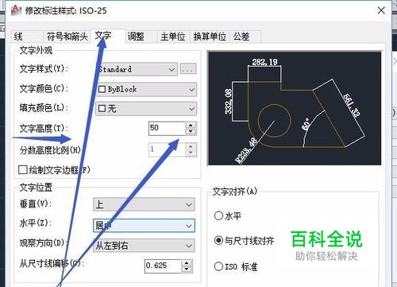397x287 pixels.
Task: Open the 主单位 tab
Action: pyautogui.click(x=173, y=37)
